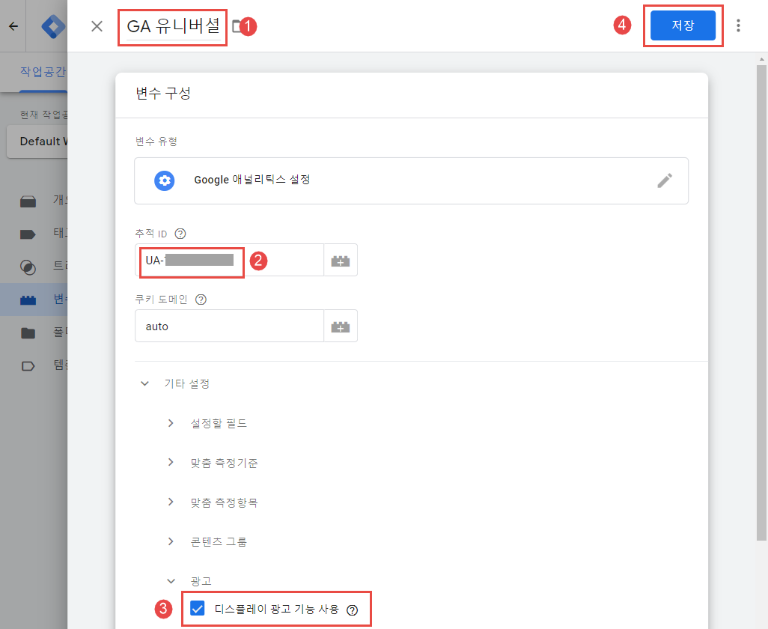Image resolution: width=768 pixels, height=629 pixels.
Task: Select the variables brick sidebar icon
Action: click(28, 300)
